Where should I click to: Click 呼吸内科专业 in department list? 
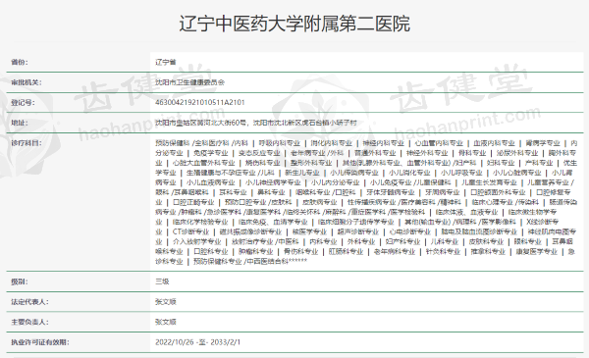(x=280, y=143)
